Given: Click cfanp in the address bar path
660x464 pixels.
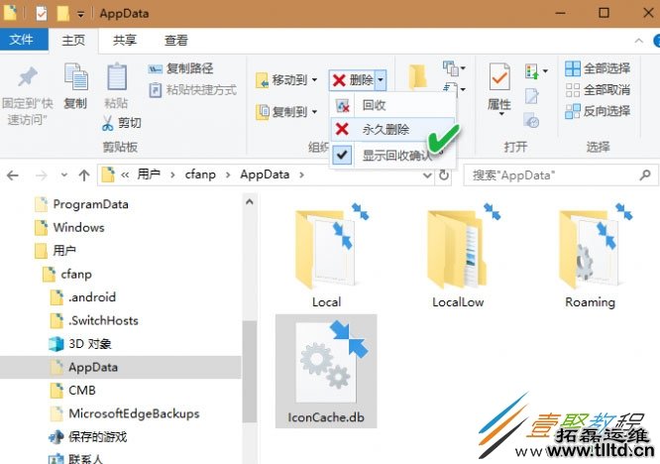Looking at the screenshot, I should (200, 174).
